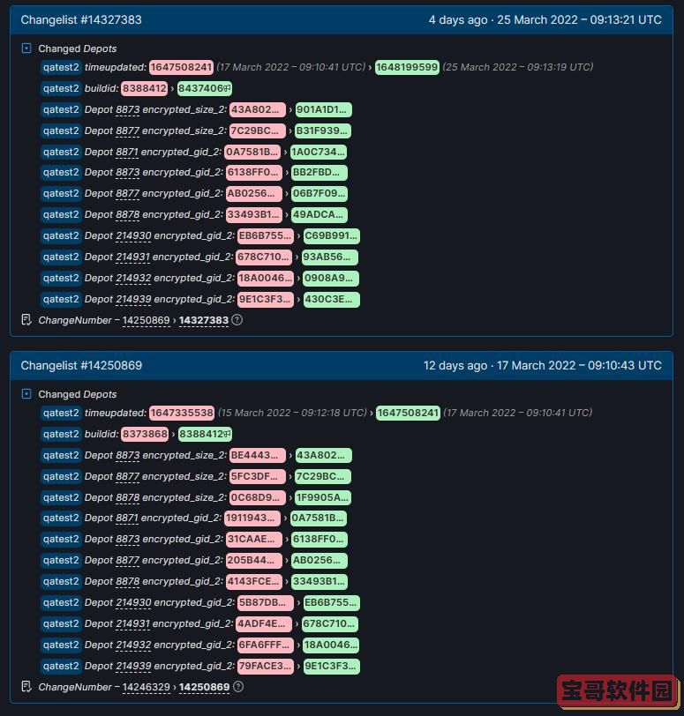The width and height of the screenshot is (684, 716).
Task: Open Depot 8871 link with value 1911943
Action: (127, 518)
